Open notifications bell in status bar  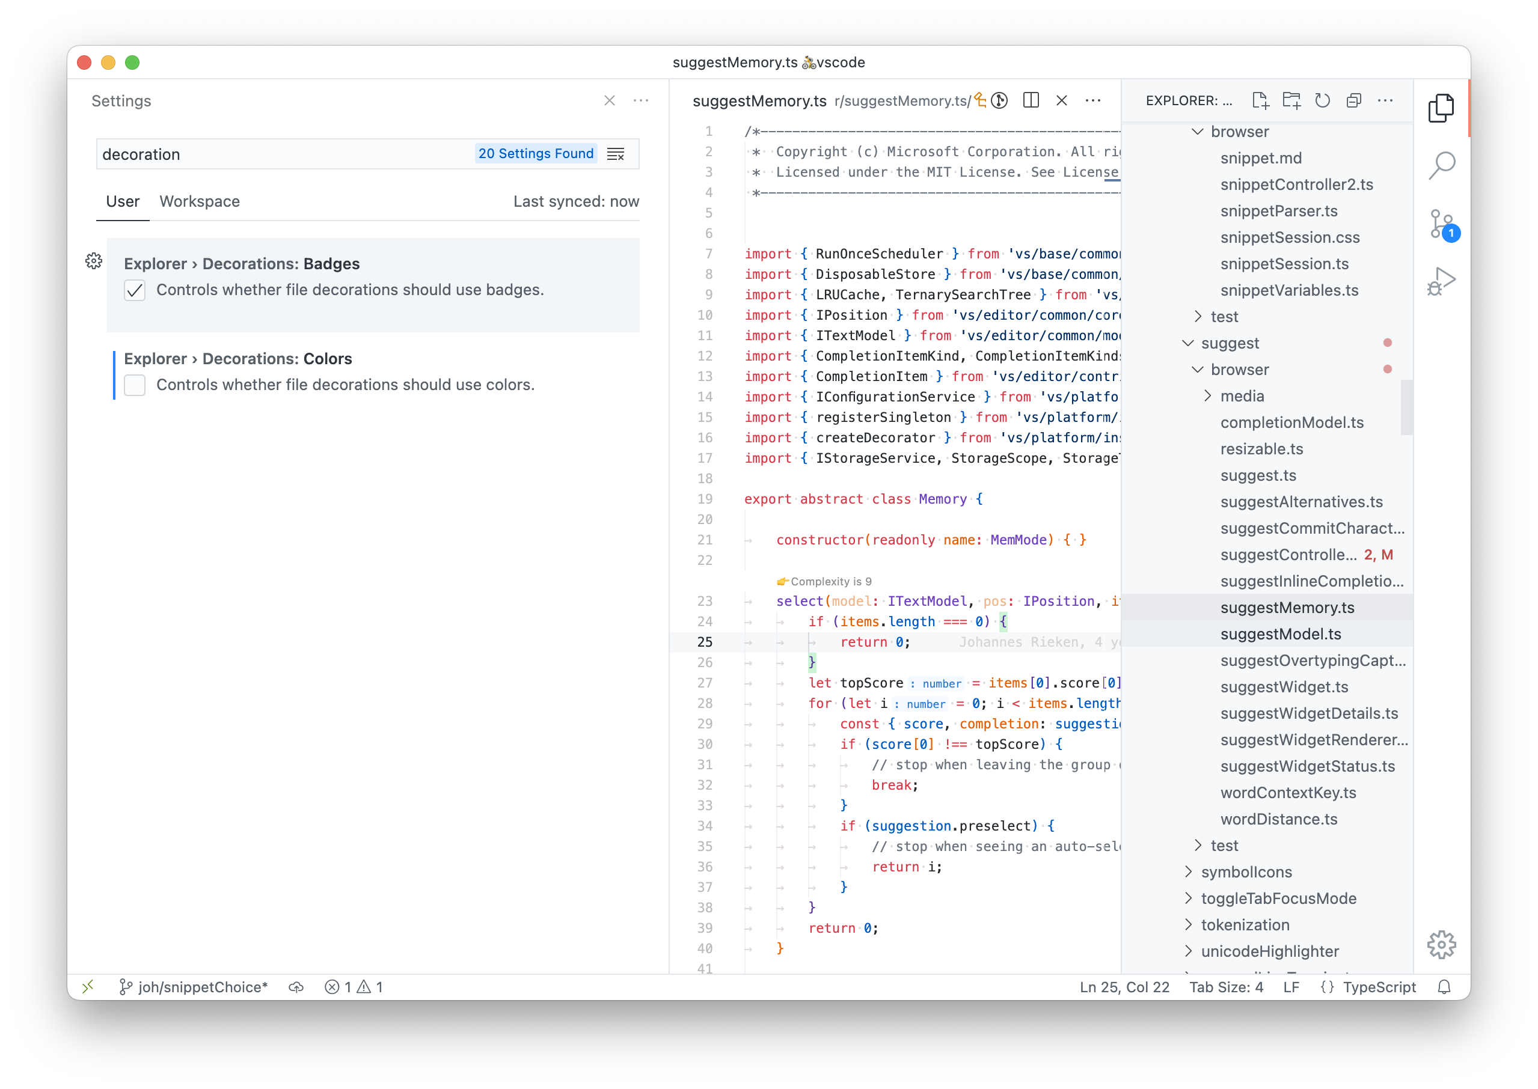[x=1444, y=987]
